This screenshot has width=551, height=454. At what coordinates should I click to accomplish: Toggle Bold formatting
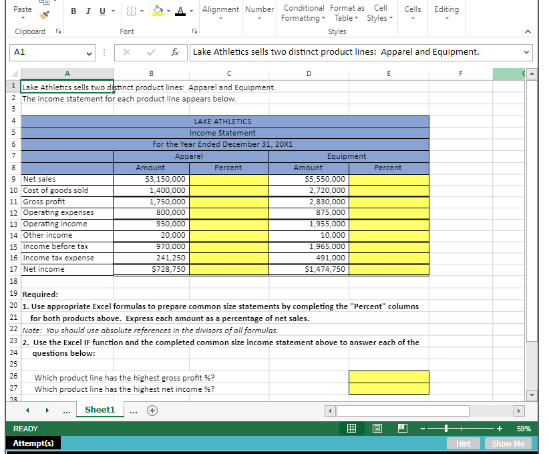pos(73,11)
